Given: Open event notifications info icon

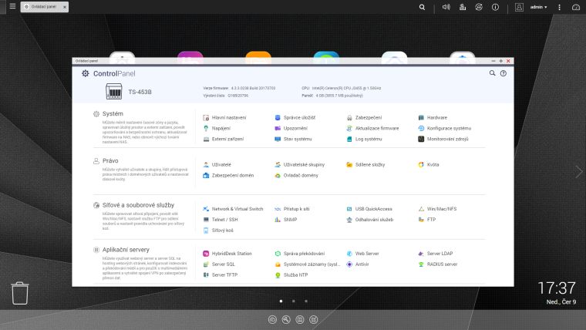Looking at the screenshot, I should coord(495,7).
